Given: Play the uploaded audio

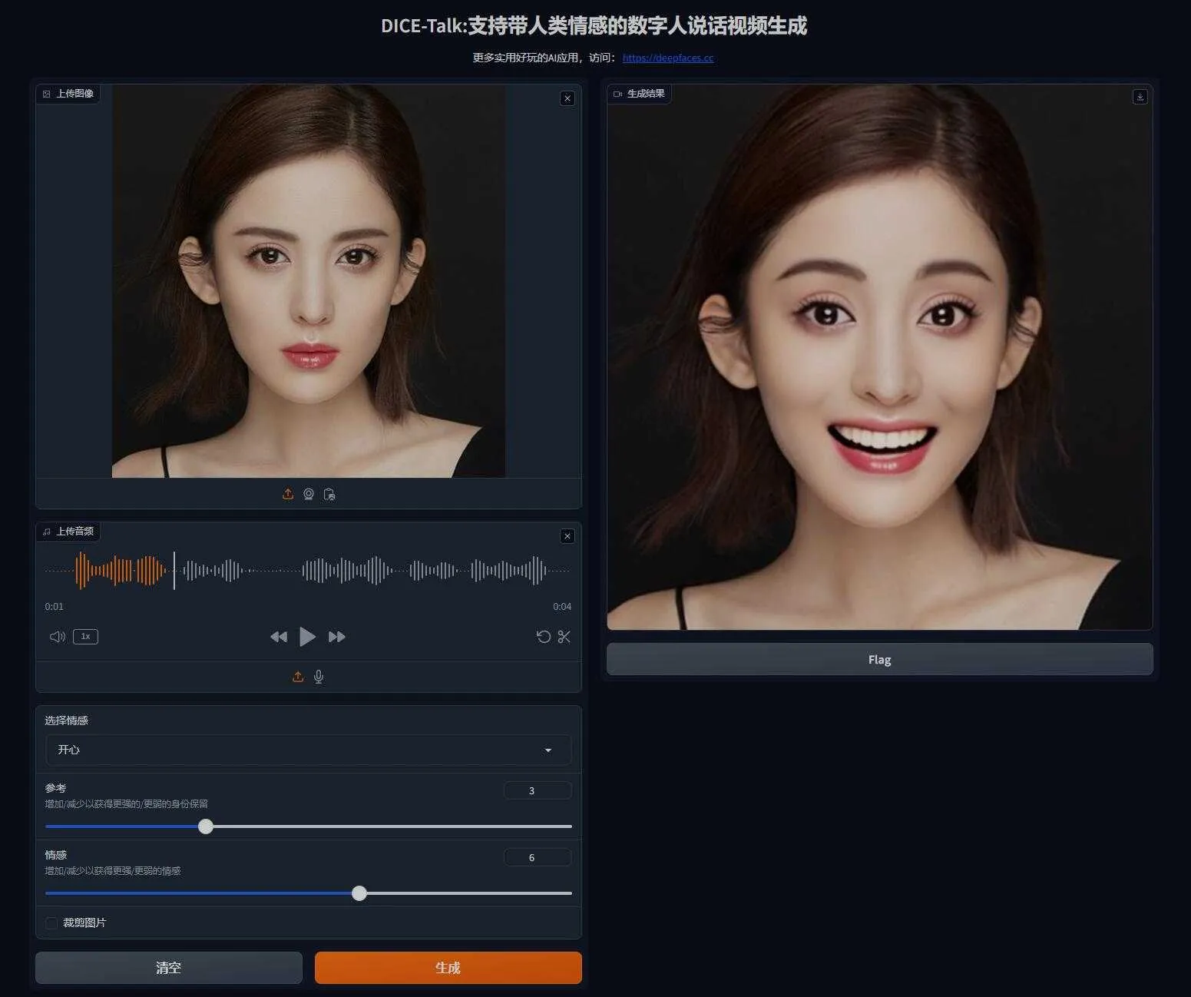Looking at the screenshot, I should (x=307, y=637).
